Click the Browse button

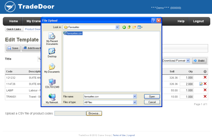click(94, 113)
